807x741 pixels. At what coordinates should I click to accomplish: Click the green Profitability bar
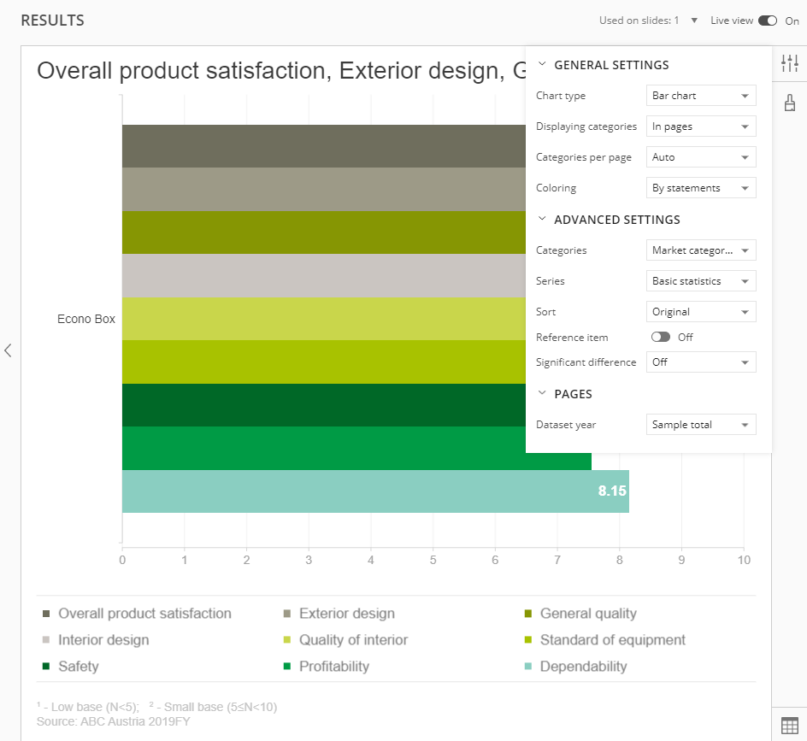tap(324, 448)
